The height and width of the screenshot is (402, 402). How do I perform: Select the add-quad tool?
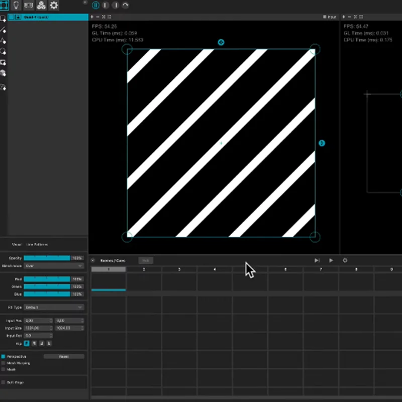(x=3, y=19)
